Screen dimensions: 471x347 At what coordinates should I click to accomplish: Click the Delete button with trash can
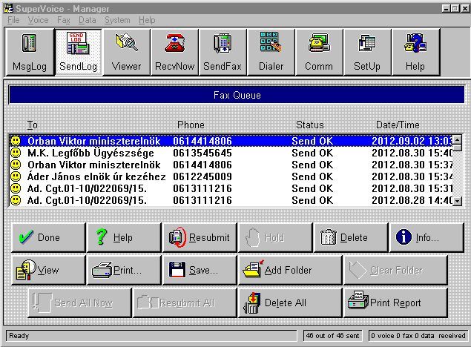coord(351,237)
